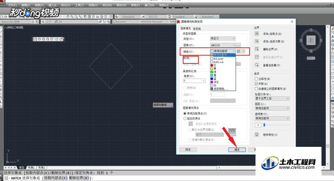Open the Draw order dropdown 置于边界之后
The width and height of the screenshot is (334, 181).
[272, 98]
